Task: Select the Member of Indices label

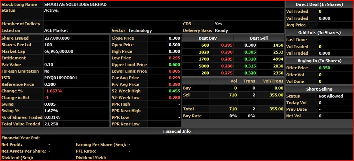Action: point(21,24)
